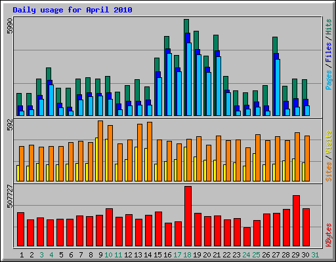Click day label 6 on the x-axis
The width and height of the screenshot is (336, 262).
[x=71, y=255]
